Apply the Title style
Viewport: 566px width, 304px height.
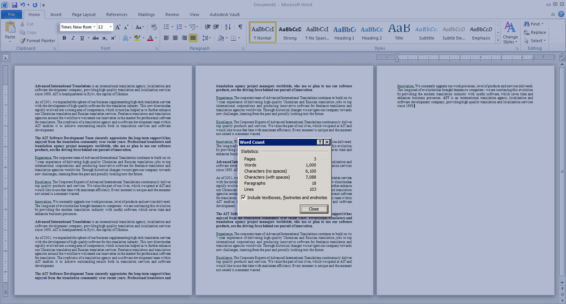pos(399,32)
